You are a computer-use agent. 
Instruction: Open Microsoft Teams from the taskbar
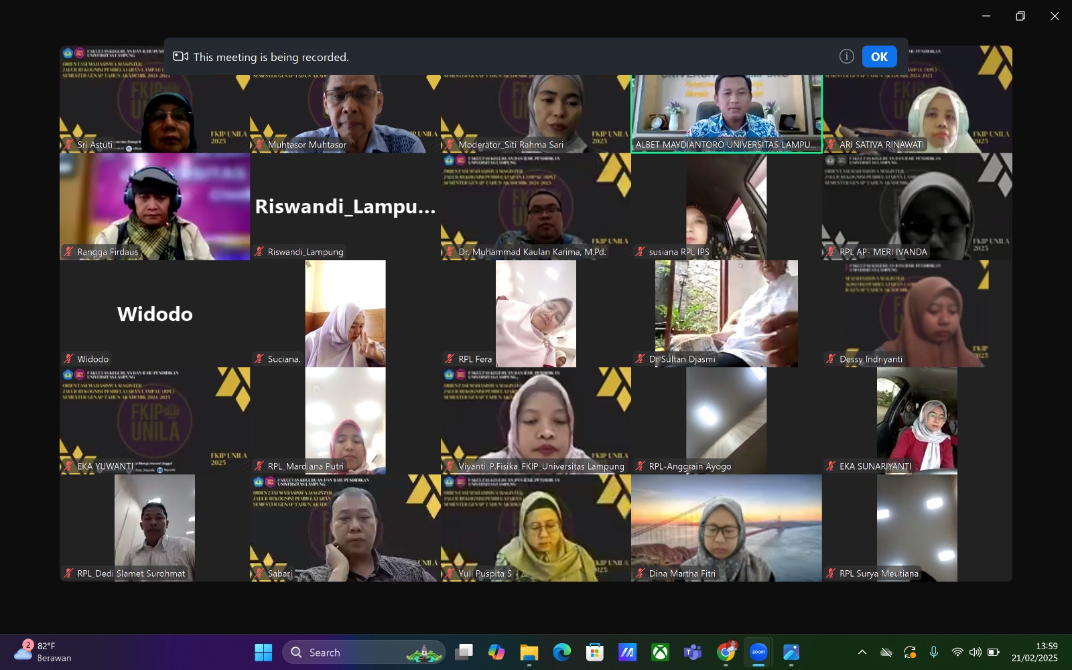pos(693,652)
